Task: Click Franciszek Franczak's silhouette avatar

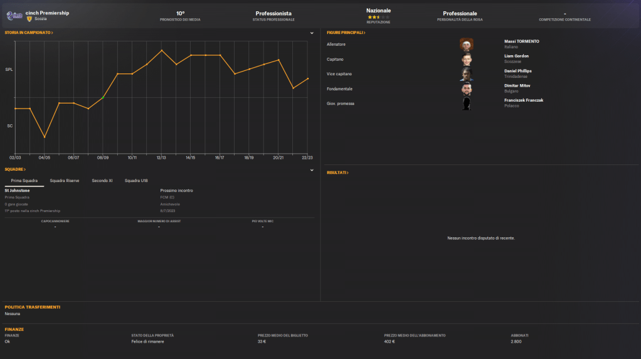Action: pos(466,104)
